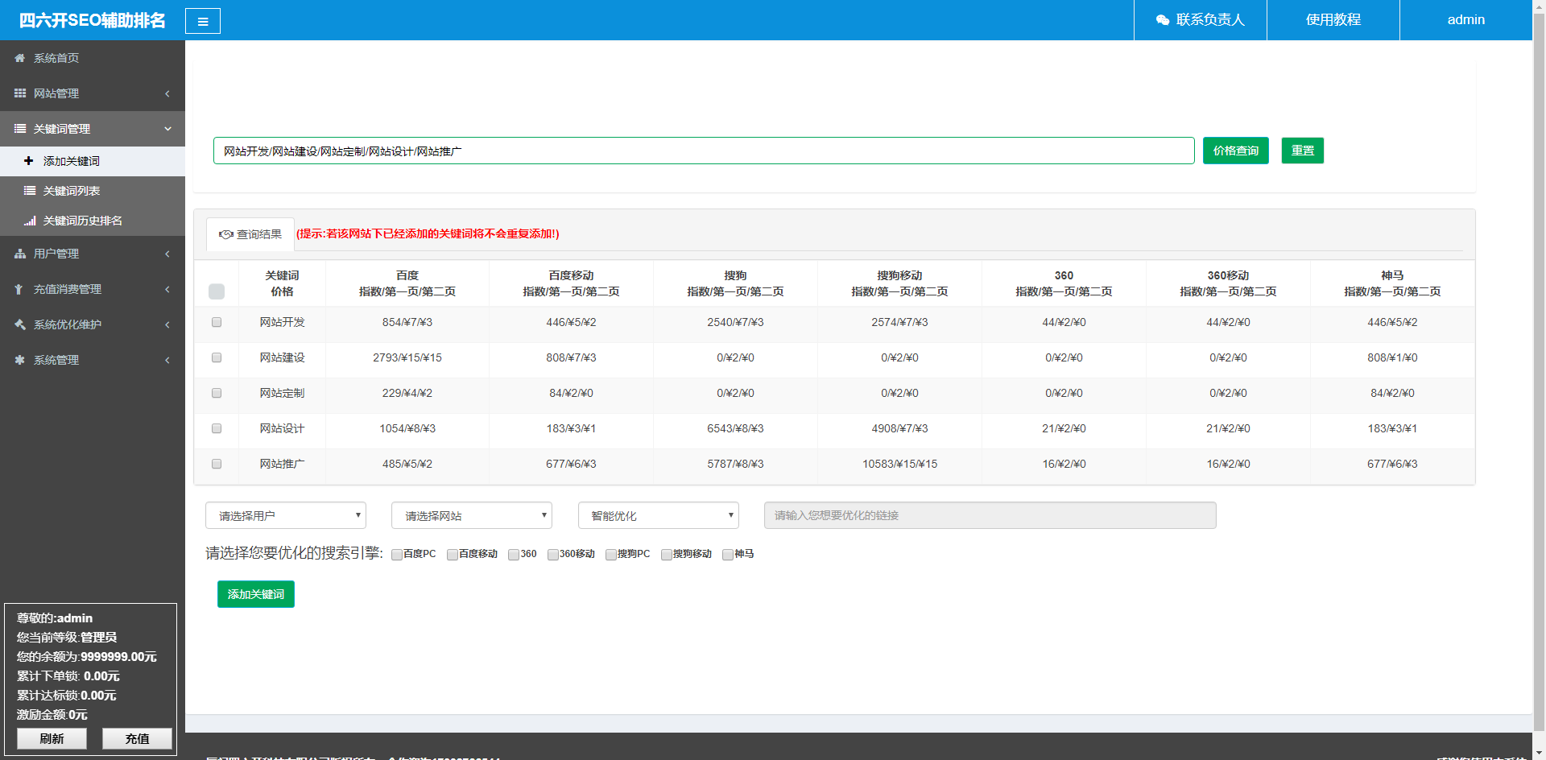Enable the 360移动 search engine checkbox

pyautogui.click(x=553, y=555)
